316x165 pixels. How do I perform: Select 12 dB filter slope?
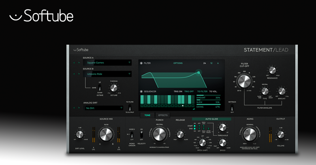click(x=211, y=63)
